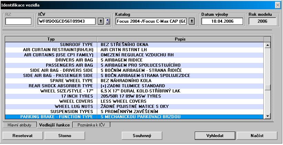This screenshot has height=145, width=283.
Task: Click into the RZ input field
Action: (x=19, y=21)
